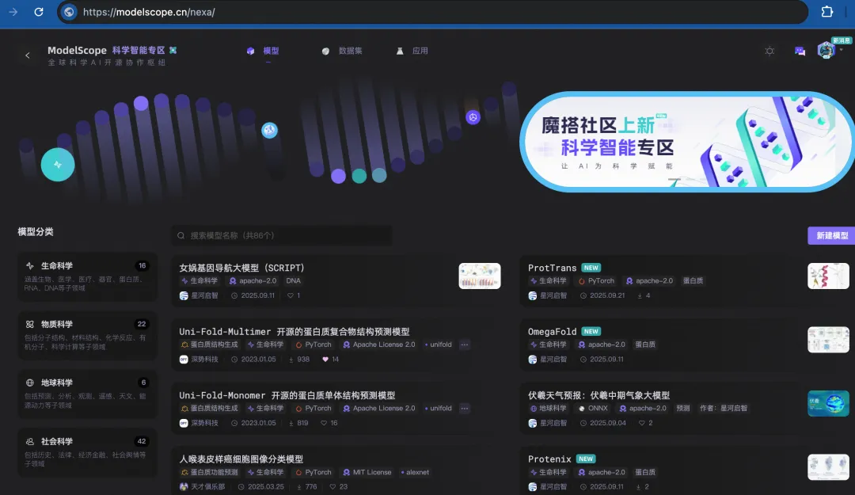Click the 伏羲 weather model thumbnail
Screen dimensions: 855x495
[x=828, y=404]
